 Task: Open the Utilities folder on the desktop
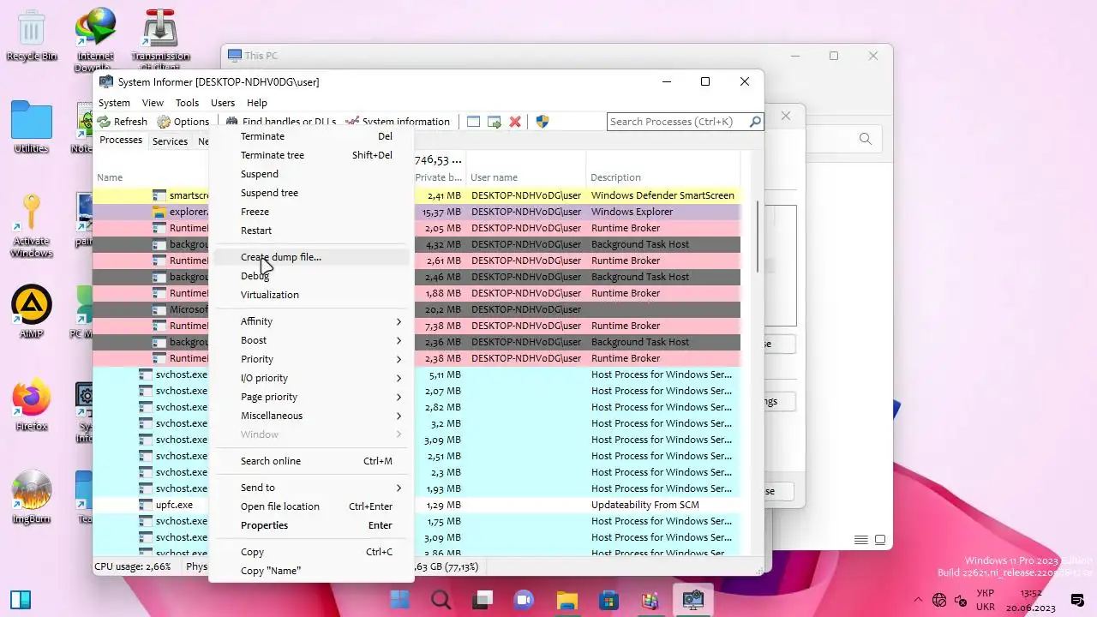(x=31, y=127)
